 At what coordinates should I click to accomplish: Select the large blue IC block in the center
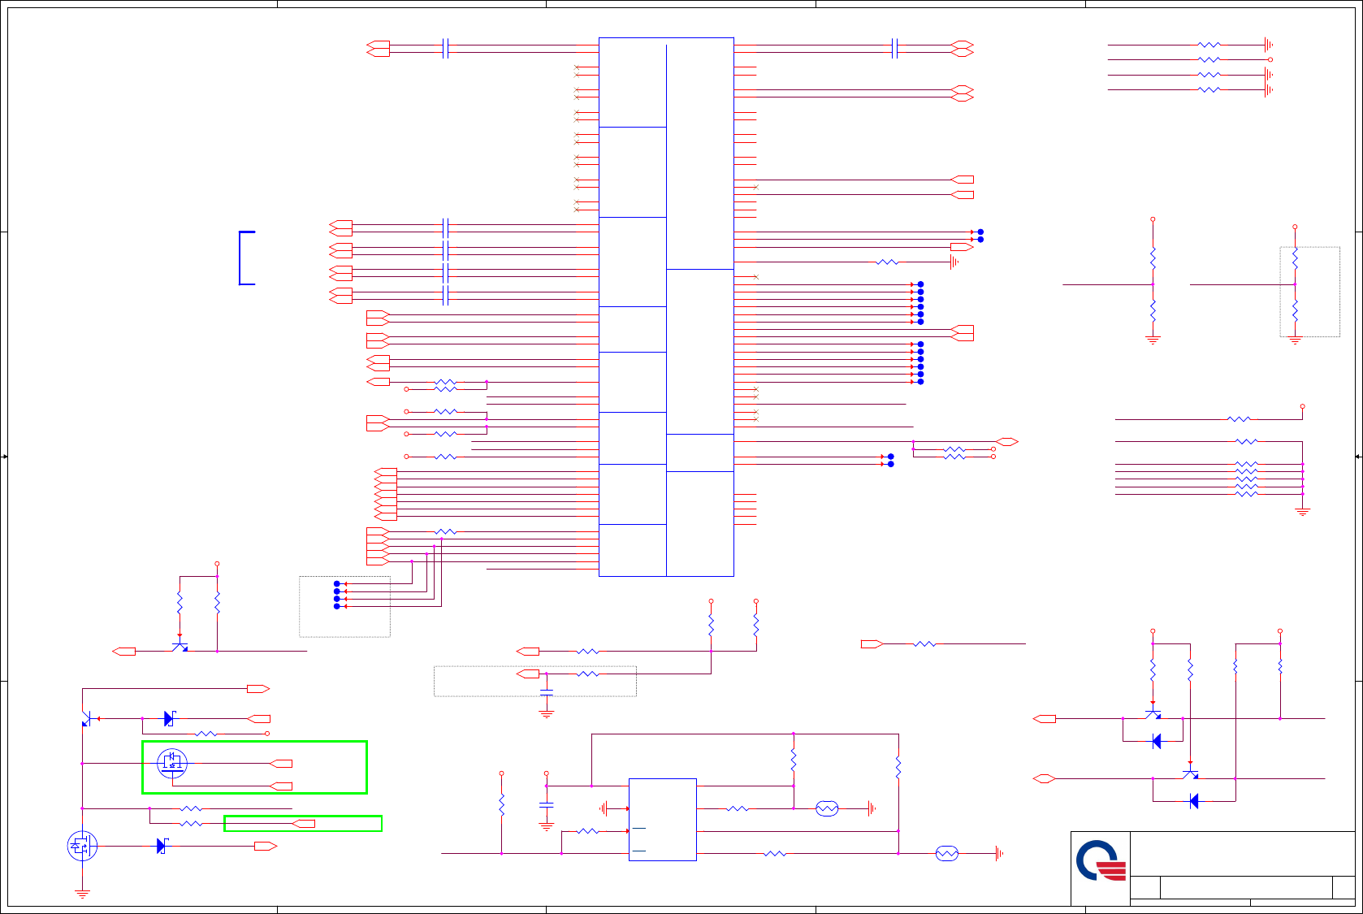[666, 307]
